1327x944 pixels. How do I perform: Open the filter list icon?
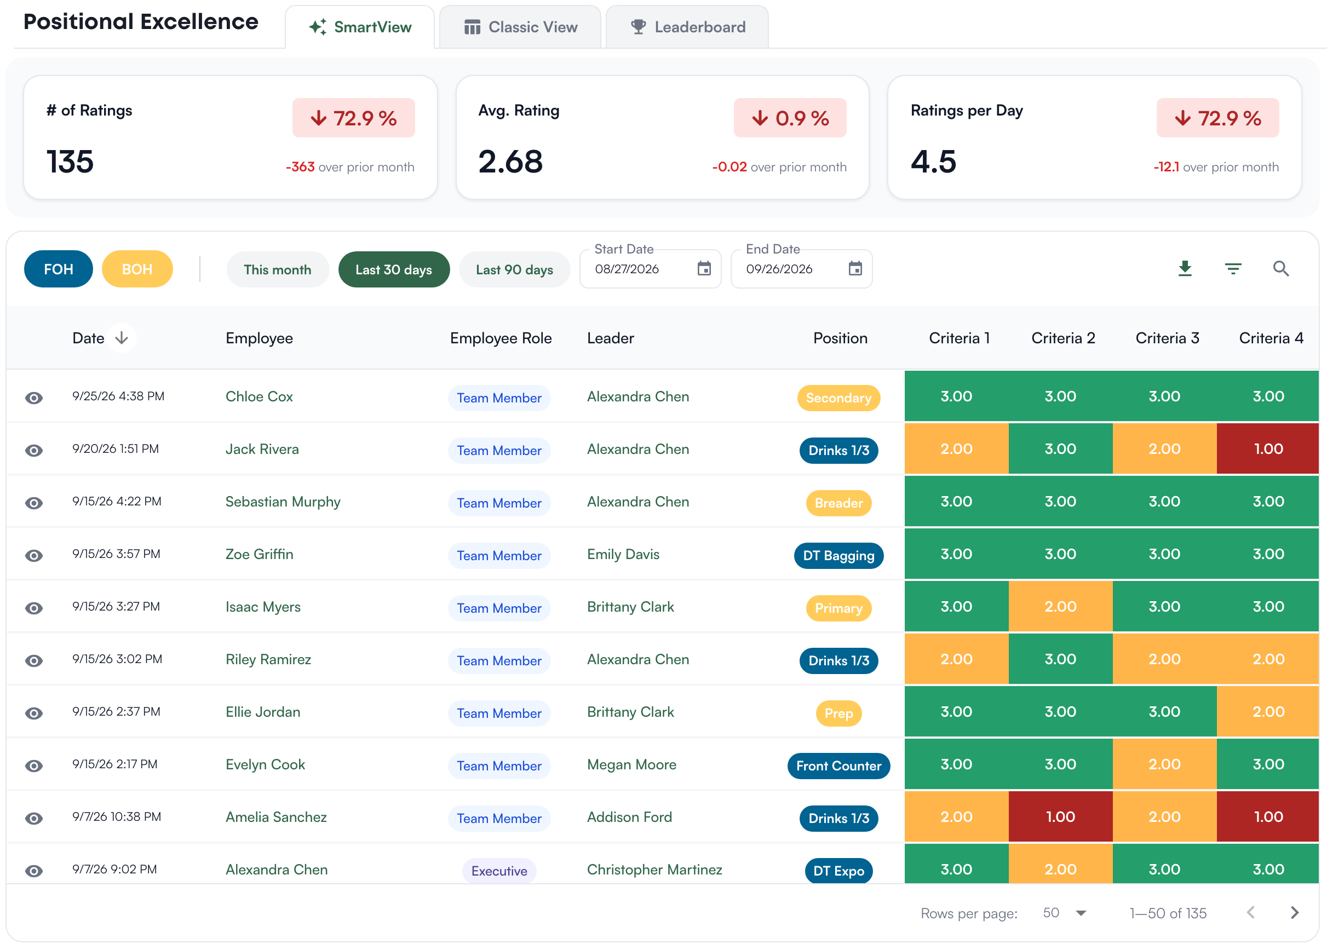[x=1233, y=268]
